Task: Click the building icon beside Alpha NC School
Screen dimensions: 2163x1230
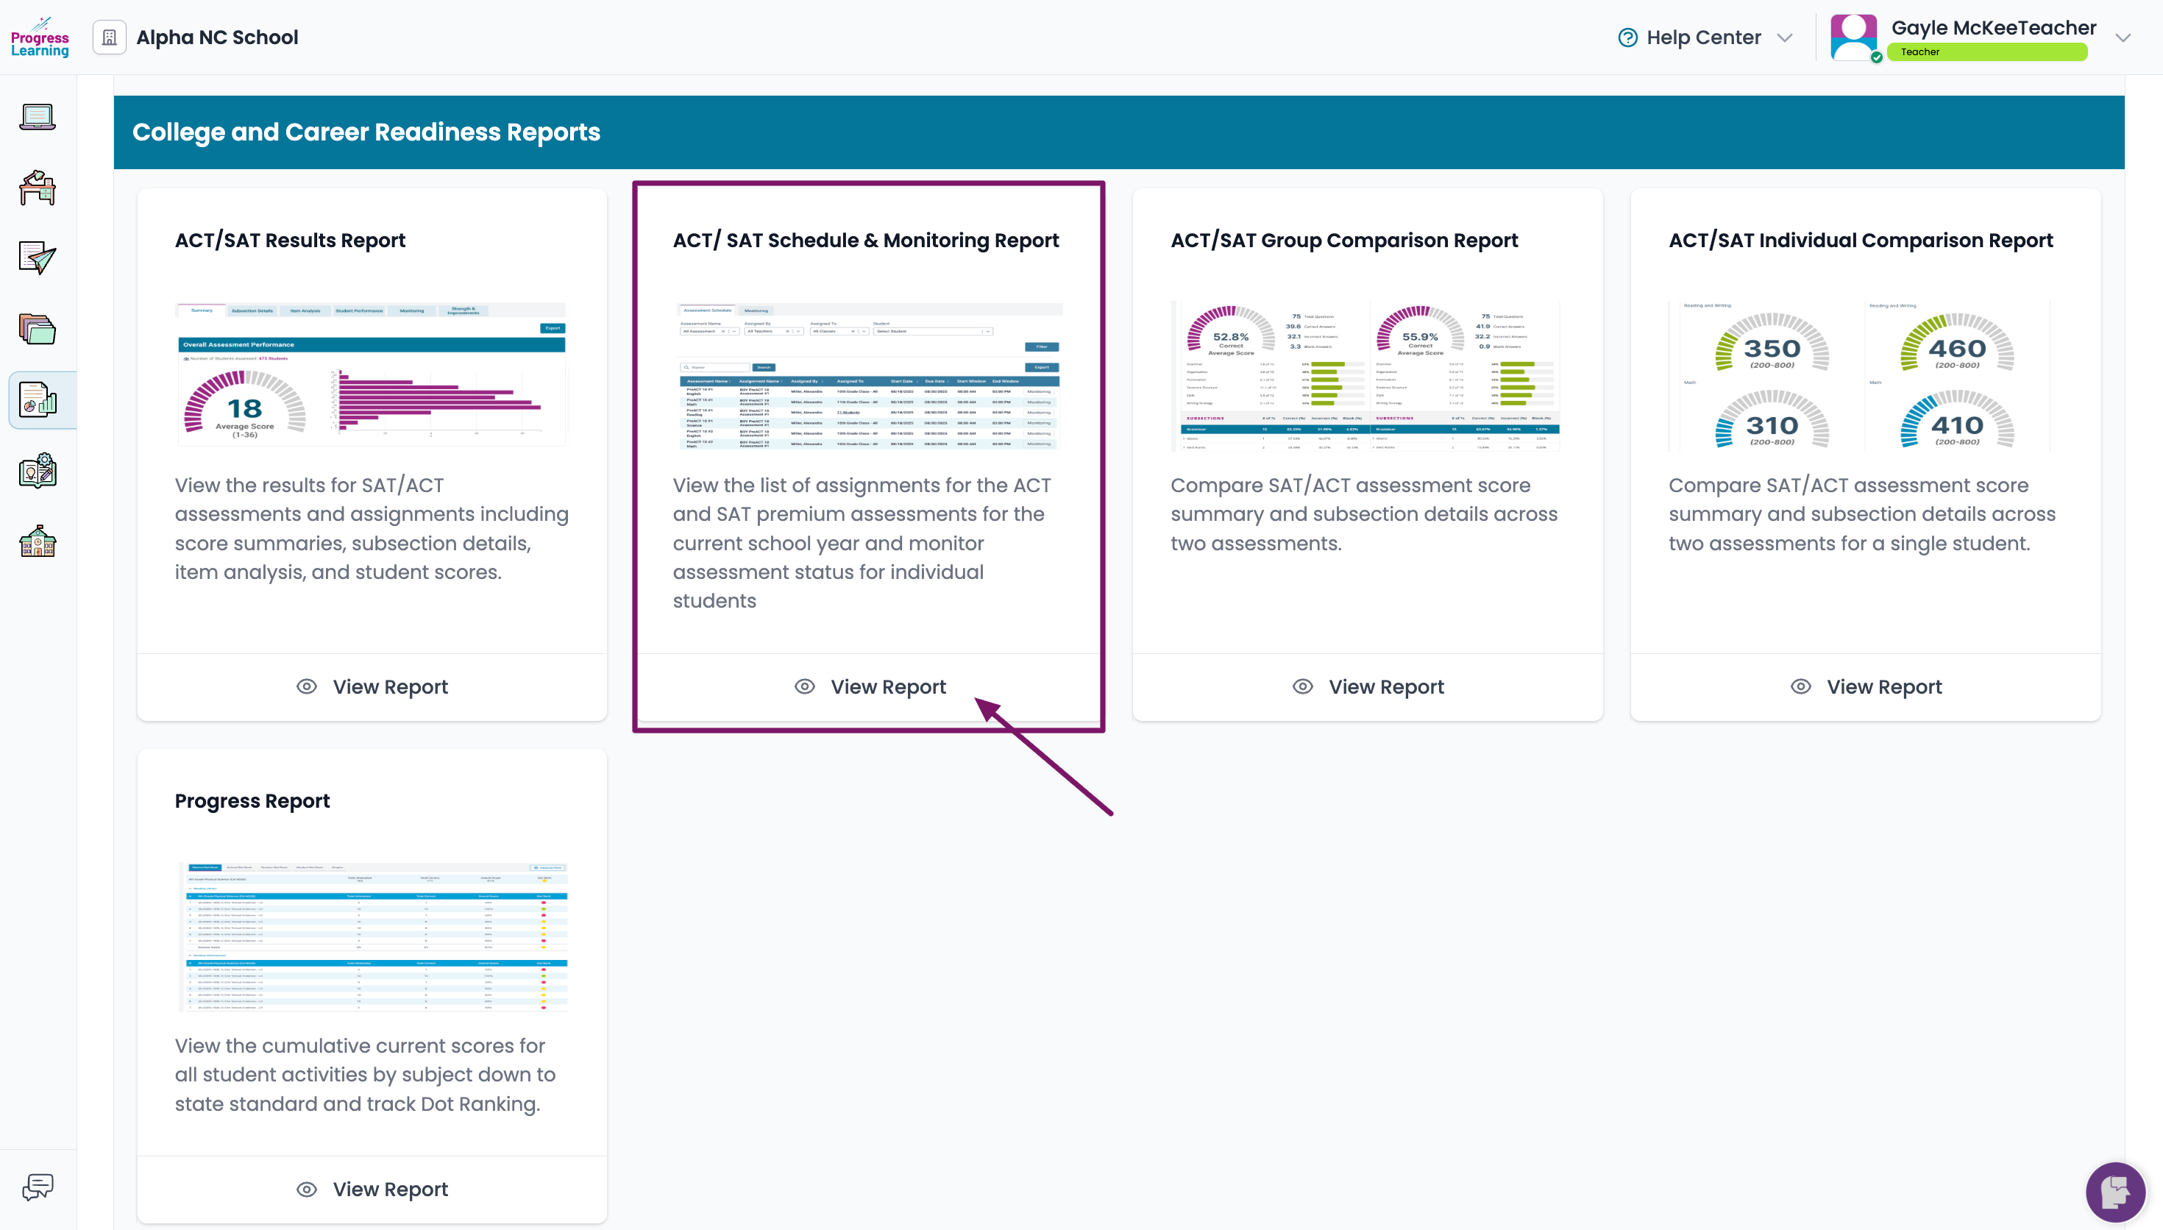Action: tap(109, 38)
